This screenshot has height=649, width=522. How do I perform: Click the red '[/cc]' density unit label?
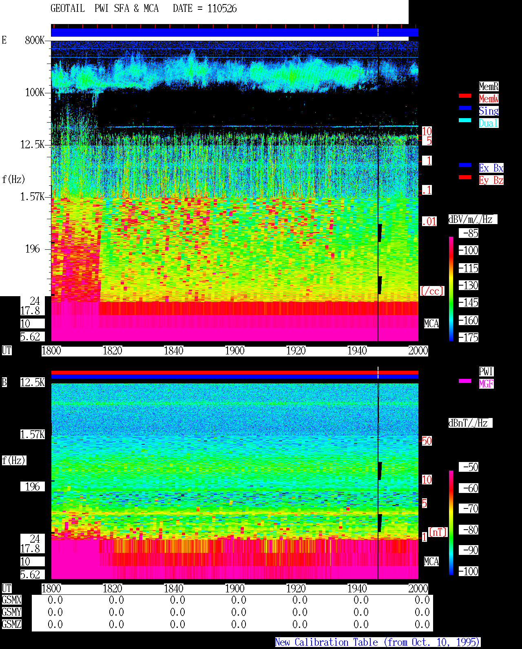[x=432, y=291]
